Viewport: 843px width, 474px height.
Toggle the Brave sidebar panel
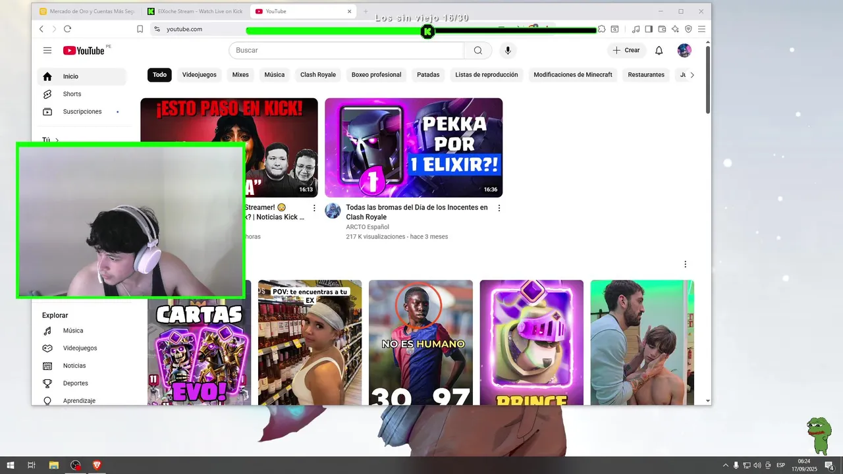click(x=649, y=29)
